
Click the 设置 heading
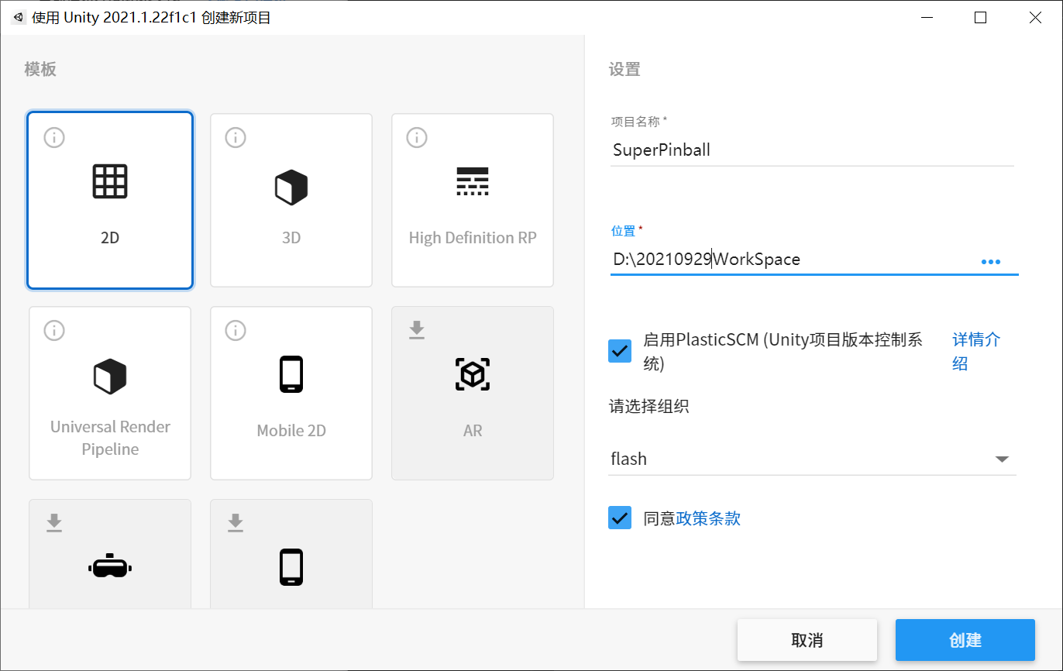(x=624, y=70)
